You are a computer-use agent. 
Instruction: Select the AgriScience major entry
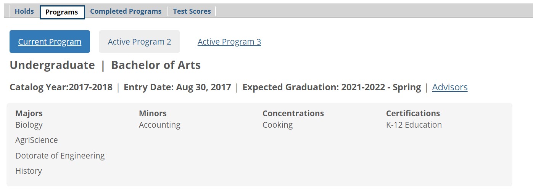tap(37, 140)
